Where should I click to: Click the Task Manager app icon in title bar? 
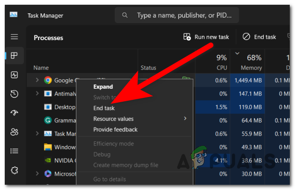tap(13, 14)
